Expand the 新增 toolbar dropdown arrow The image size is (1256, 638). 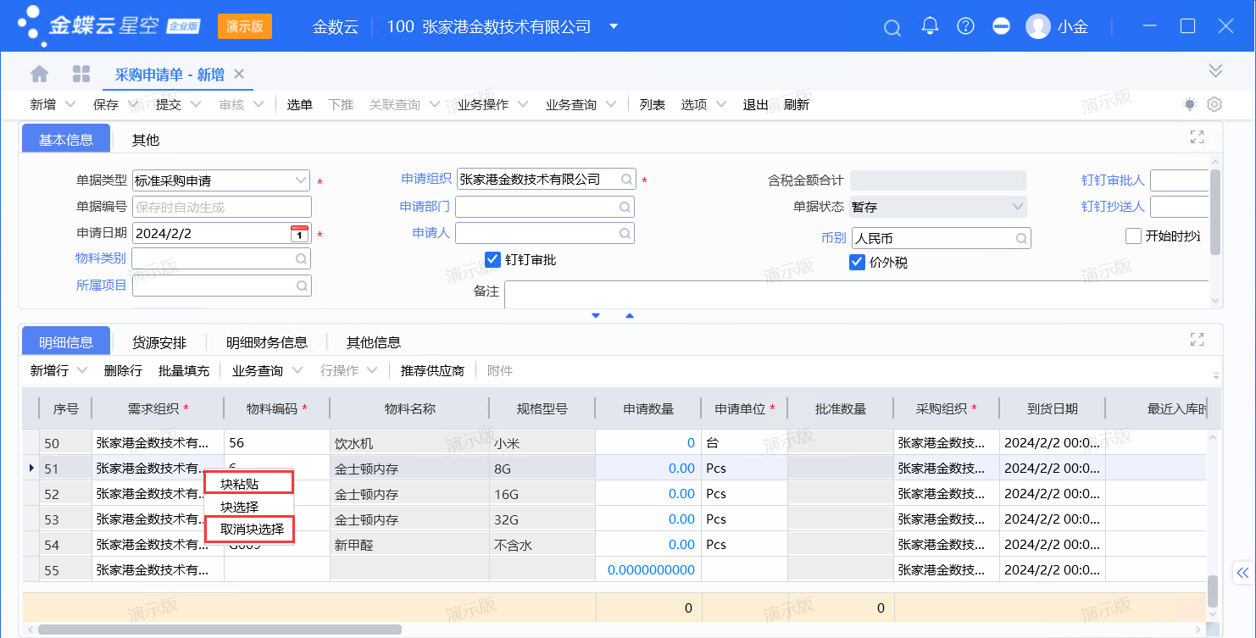[x=70, y=104]
